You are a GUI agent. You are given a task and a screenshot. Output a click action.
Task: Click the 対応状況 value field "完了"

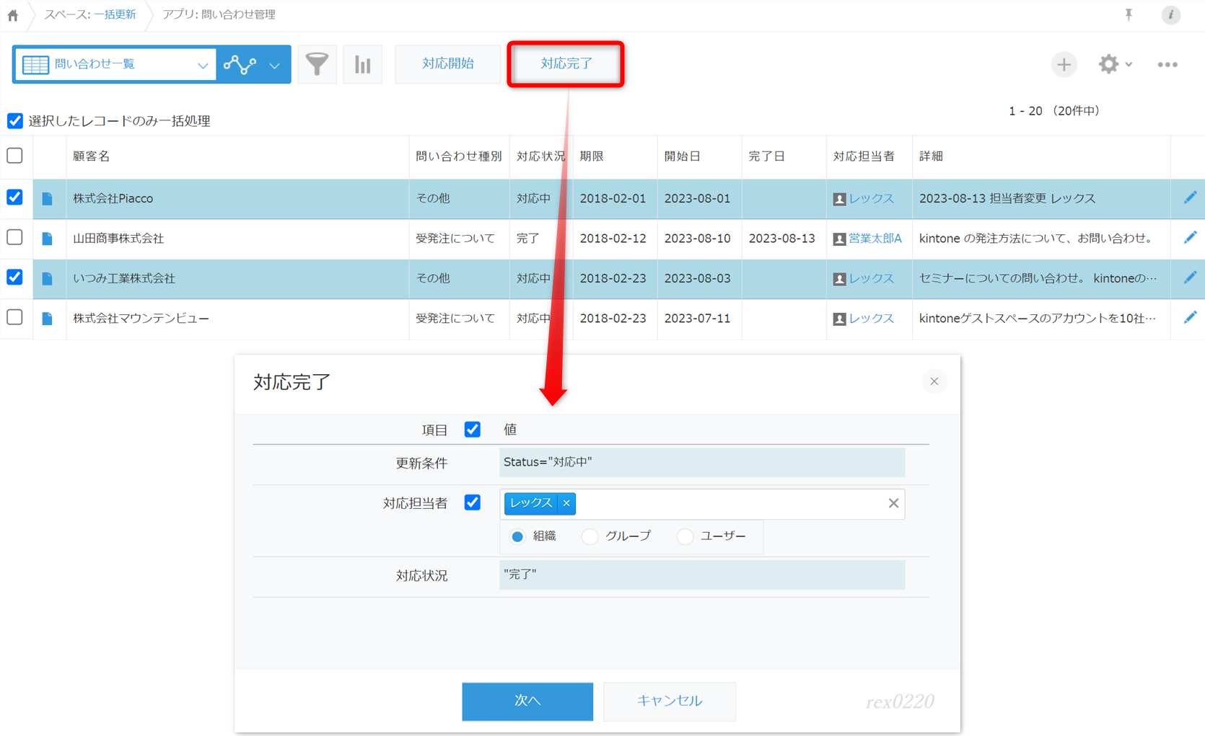[x=702, y=575]
